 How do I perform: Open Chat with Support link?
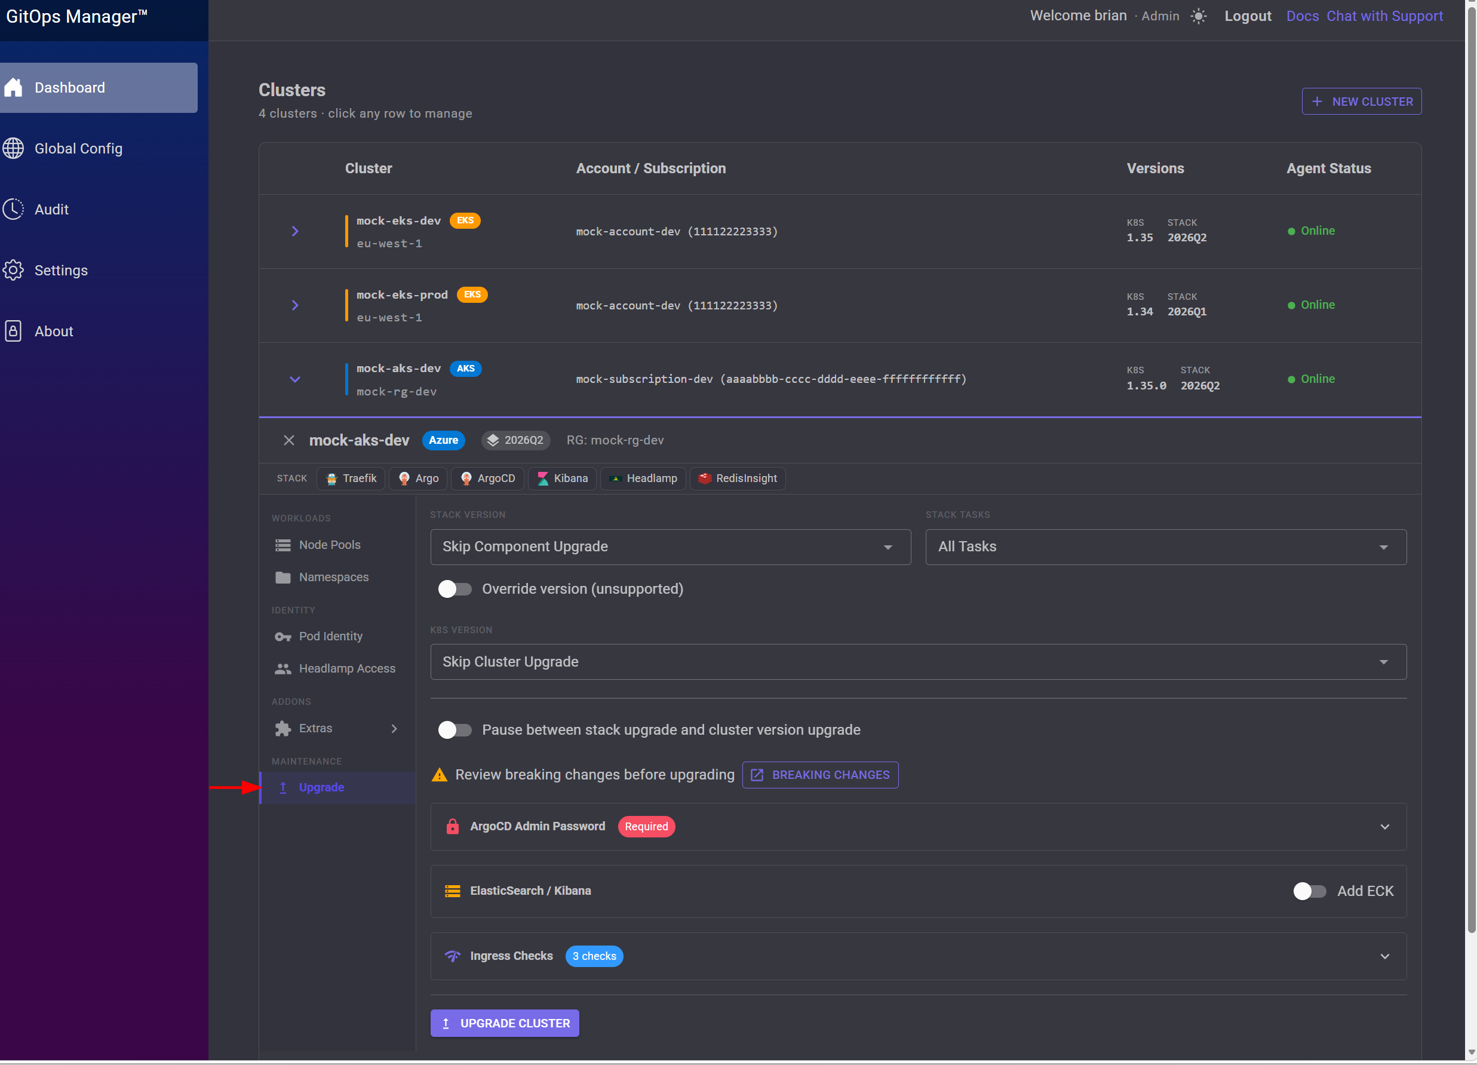1384,16
